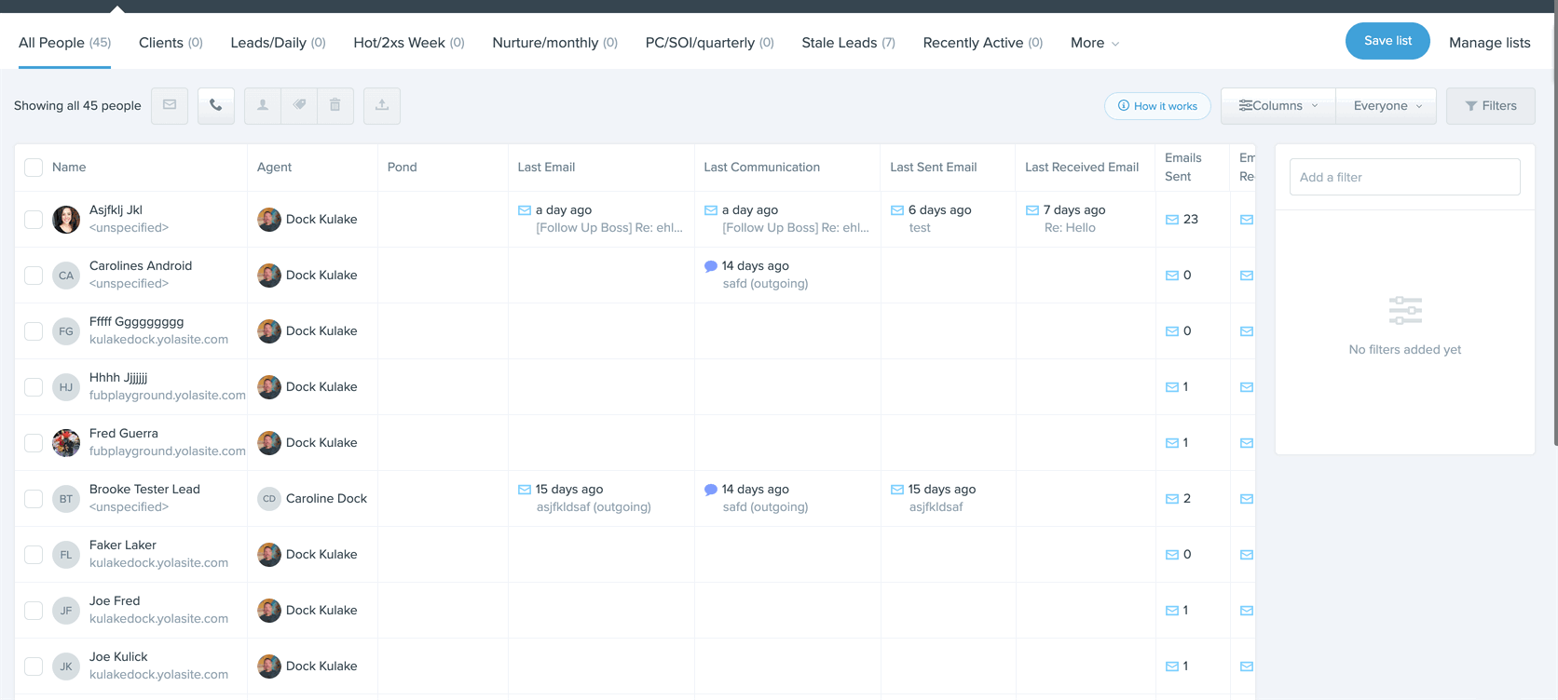Check the box for Asjfklj Jkl
Image resolution: width=1558 pixels, height=700 pixels.
coord(34,220)
